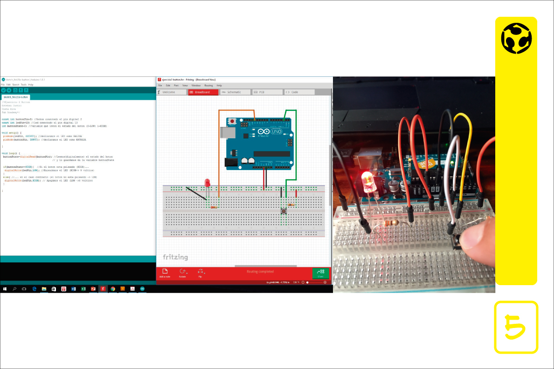Select the sketch_feb20a-button tab
The height and width of the screenshot is (369, 554).
click(x=15, y=97)
